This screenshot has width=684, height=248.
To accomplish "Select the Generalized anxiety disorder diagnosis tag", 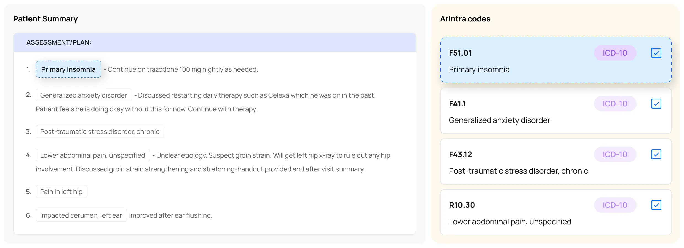I will [x=84, y=95].
